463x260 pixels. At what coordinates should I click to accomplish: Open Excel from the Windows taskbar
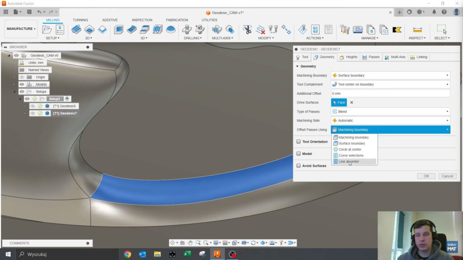click(187, 254)
